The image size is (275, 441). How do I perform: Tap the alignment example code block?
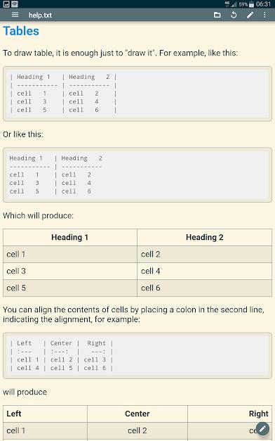137,356
